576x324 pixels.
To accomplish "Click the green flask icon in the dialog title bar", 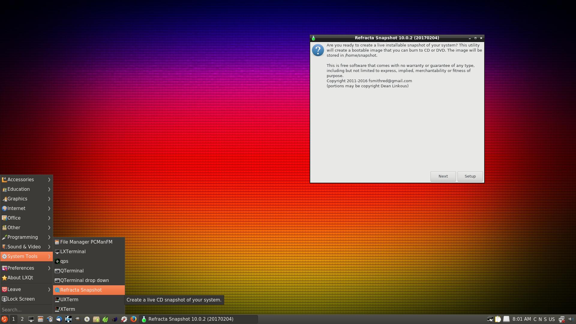I will (x=313, y=38).
